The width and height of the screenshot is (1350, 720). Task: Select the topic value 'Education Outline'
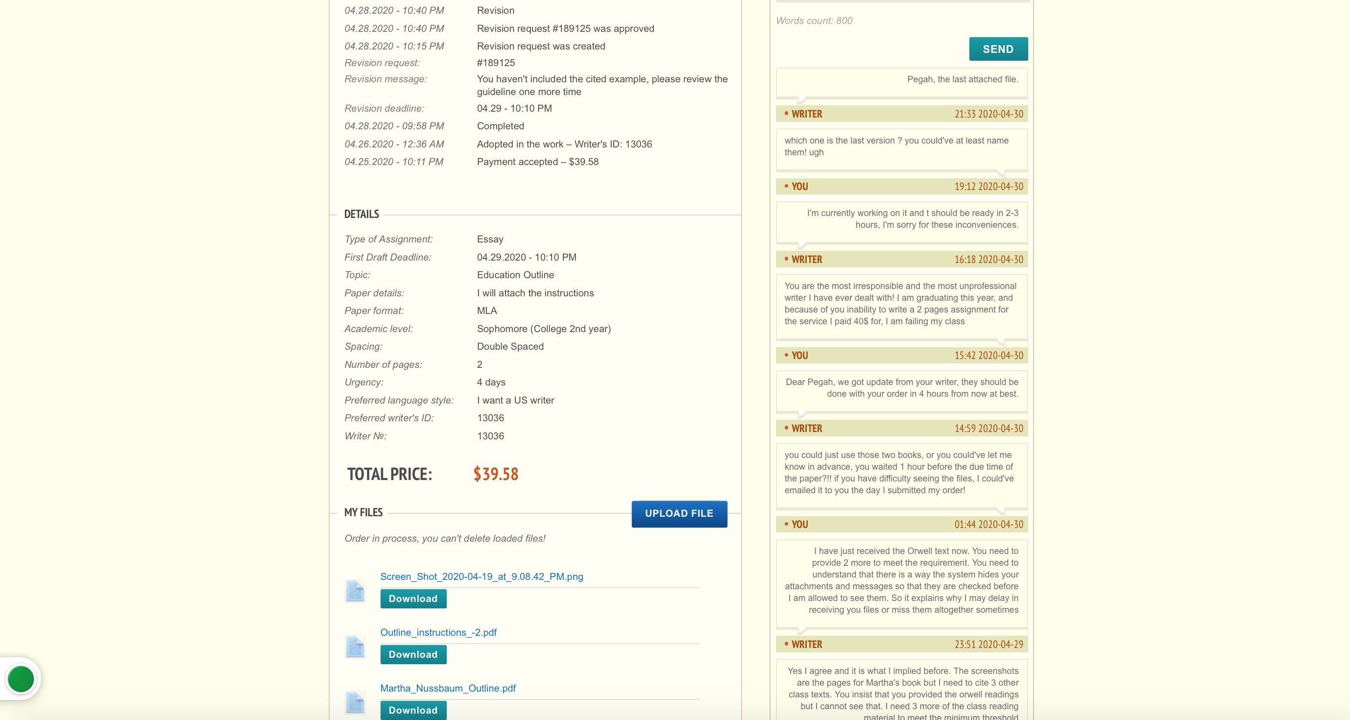[x=515, y=275]
